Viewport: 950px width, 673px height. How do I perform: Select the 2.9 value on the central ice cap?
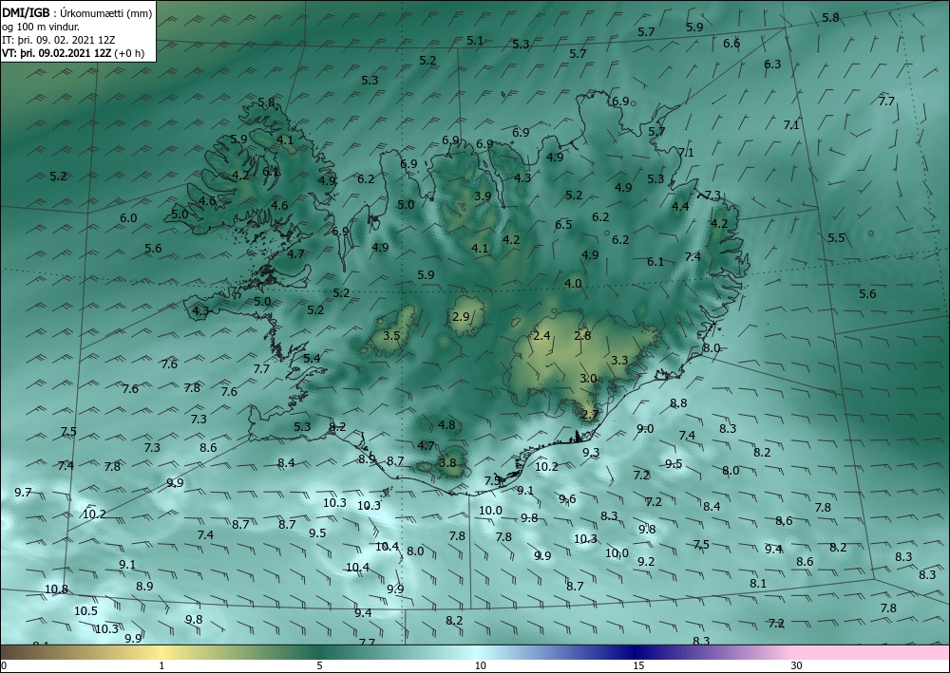tap(461, 316)
